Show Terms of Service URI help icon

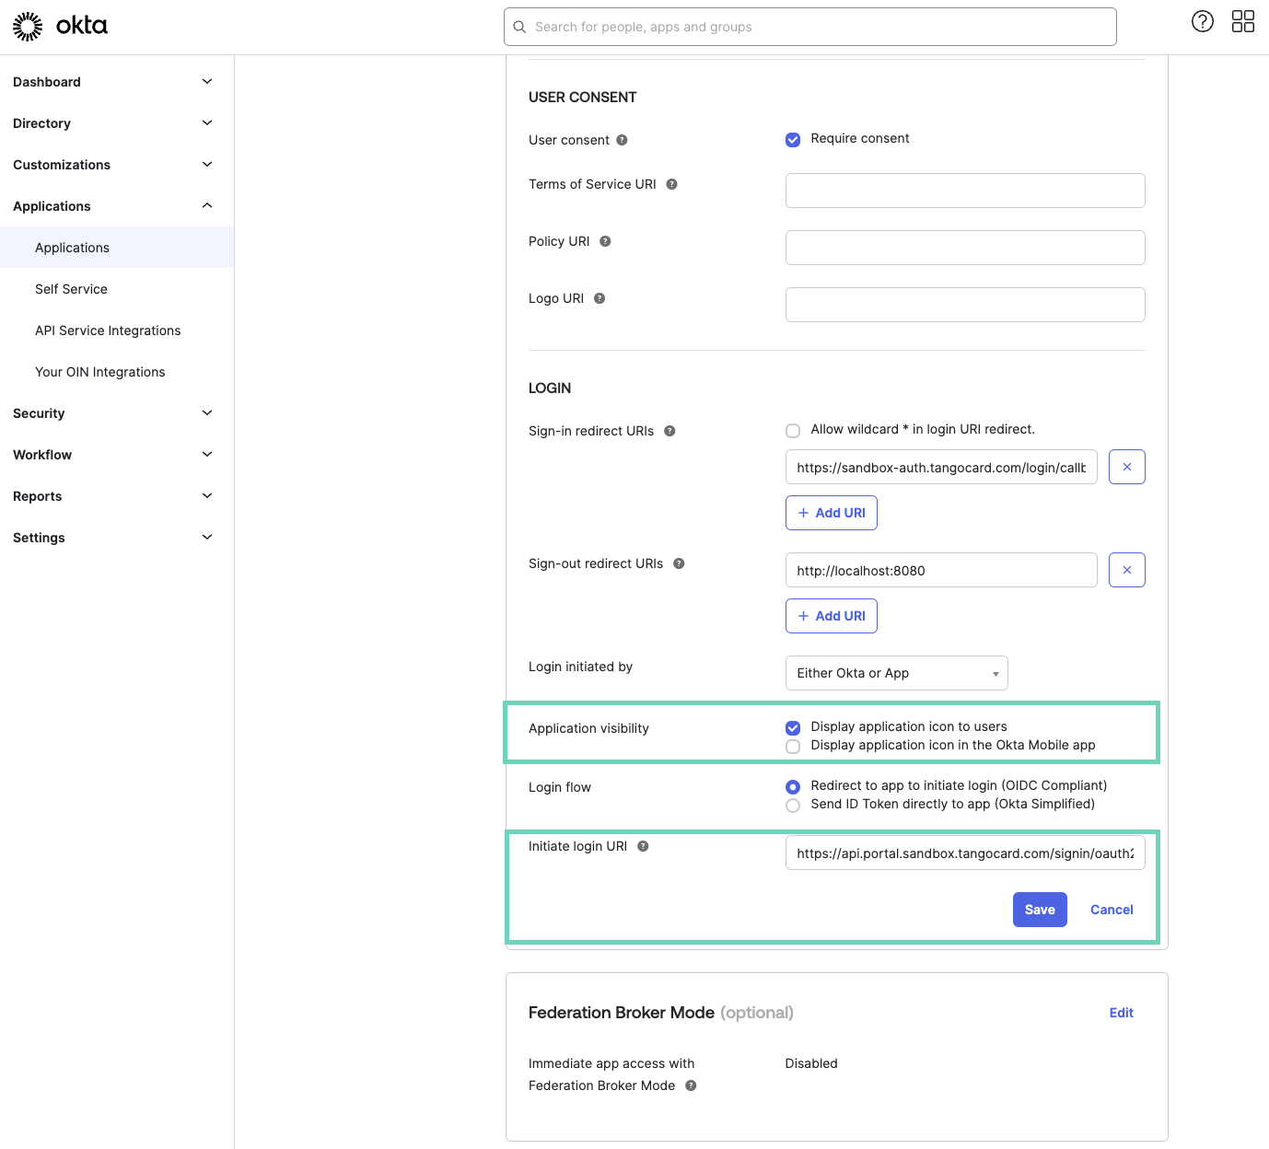pyautogui.click(x=671, y=184)
